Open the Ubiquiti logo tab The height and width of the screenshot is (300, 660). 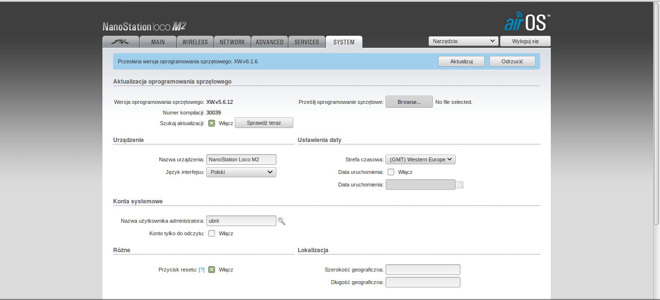(x=121, y=42)
